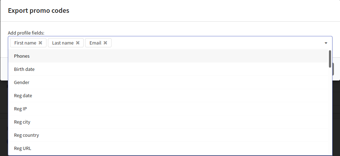Remove the Email tag
Image resolution: width=340 pixels, height=156 pixels.
105,43
